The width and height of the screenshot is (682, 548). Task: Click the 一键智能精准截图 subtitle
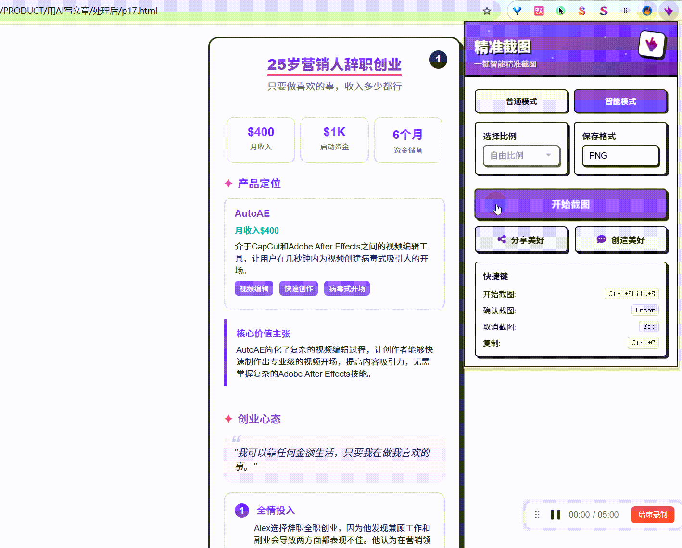505,64
